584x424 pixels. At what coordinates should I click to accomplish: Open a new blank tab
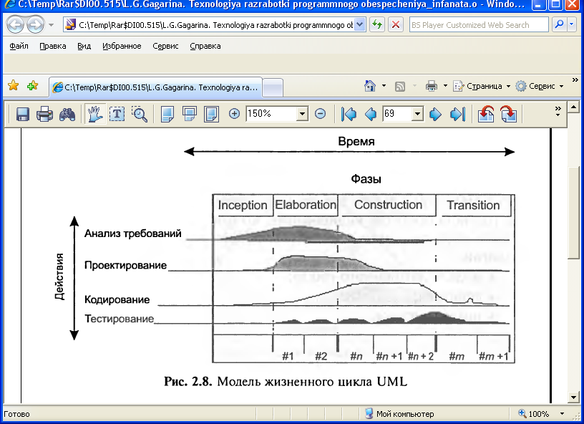273,88
